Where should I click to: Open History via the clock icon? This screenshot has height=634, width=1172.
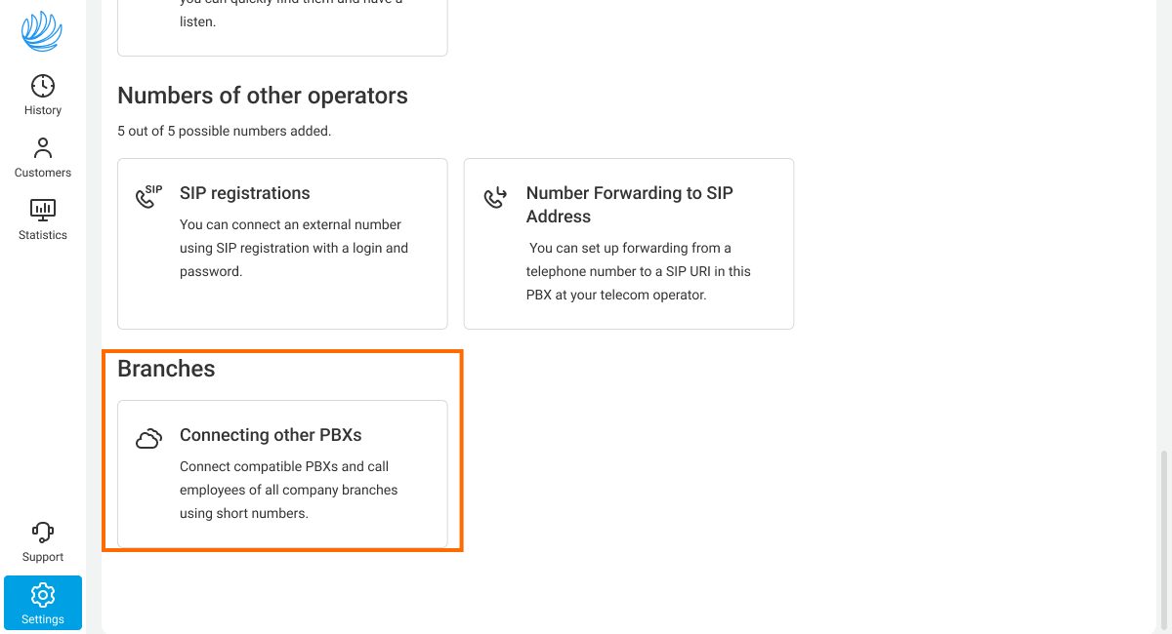43,86
